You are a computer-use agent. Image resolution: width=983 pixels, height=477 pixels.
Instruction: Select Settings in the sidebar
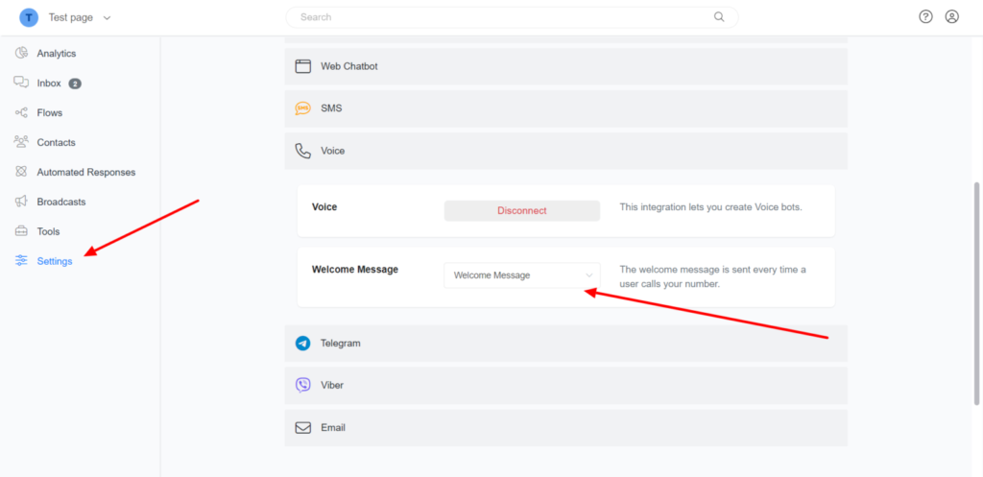click(55, 261)
